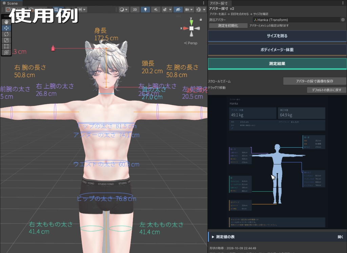Click the 形状の取得 timestamp line

tap(232, 248)
